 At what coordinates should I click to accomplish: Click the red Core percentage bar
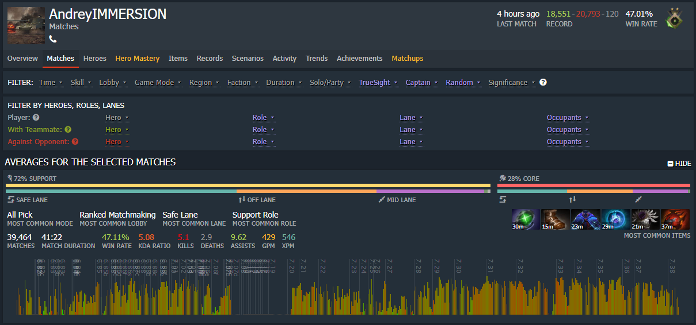tap(594, 185)
